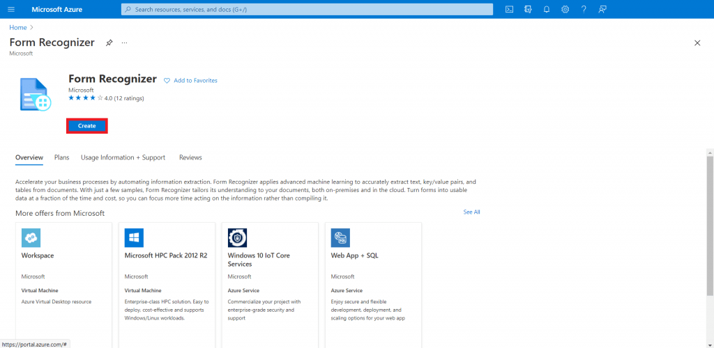Open Windows 10 IoT Core Services title
714x348 pixels.
tap(259, 260)
